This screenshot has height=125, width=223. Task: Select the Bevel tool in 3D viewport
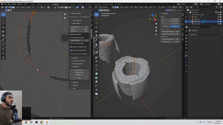click(x=97, y=61)
